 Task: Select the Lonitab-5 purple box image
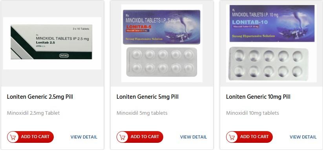pyautogui.click(x=162, y=27)
